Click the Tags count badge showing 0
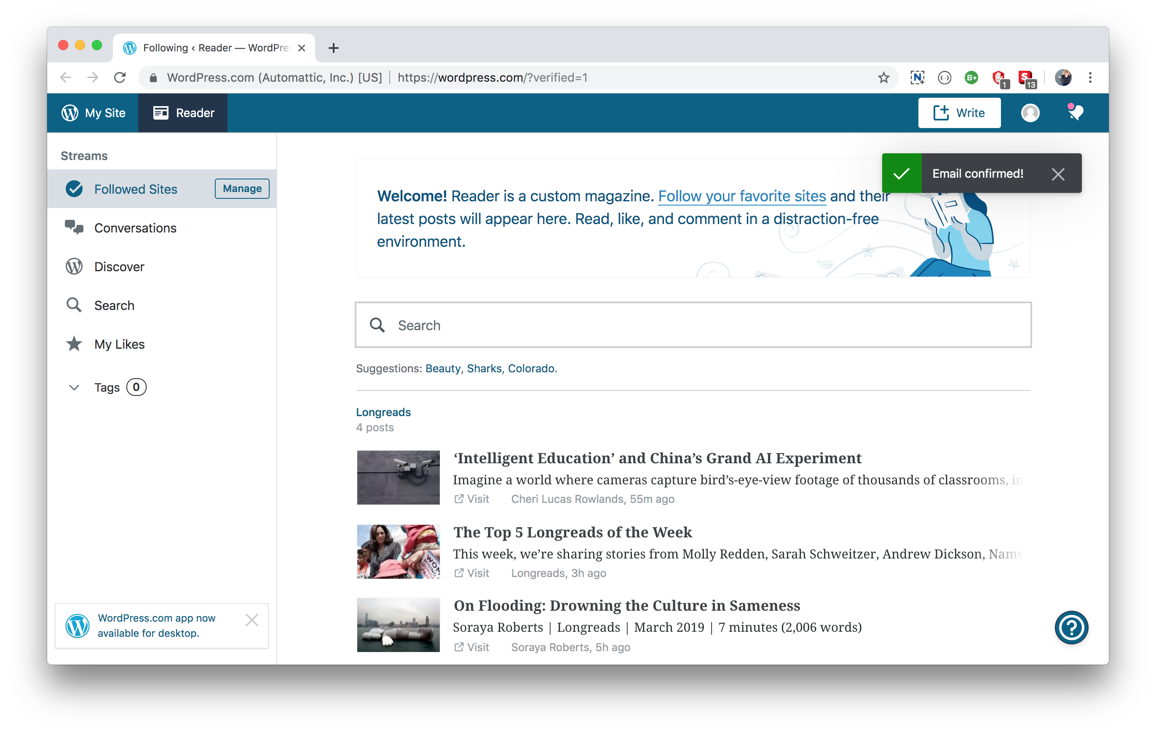1156x732 pixels. [136, 387]
